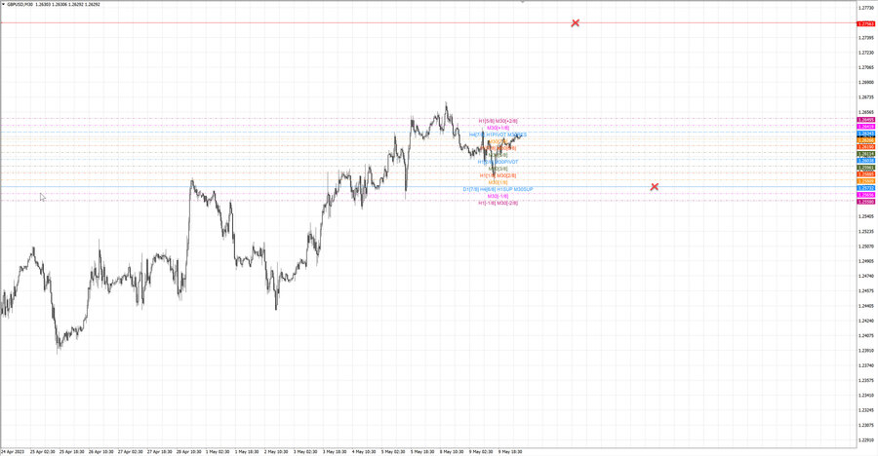This screenshot has width=878, height=456.
Task: Click the 26 Apr 10:30 time label
Action: click(x=100, y=451)
